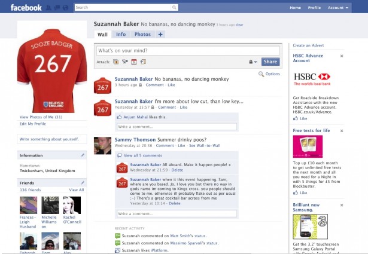Like the HSBC advert thumbs-up icon
Screen dimensions: 368x254
(x=296, y=118)
